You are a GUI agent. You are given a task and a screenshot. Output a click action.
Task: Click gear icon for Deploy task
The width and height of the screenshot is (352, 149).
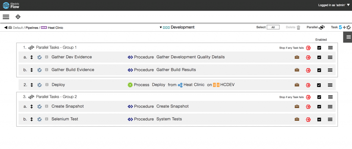pos(40,85)
